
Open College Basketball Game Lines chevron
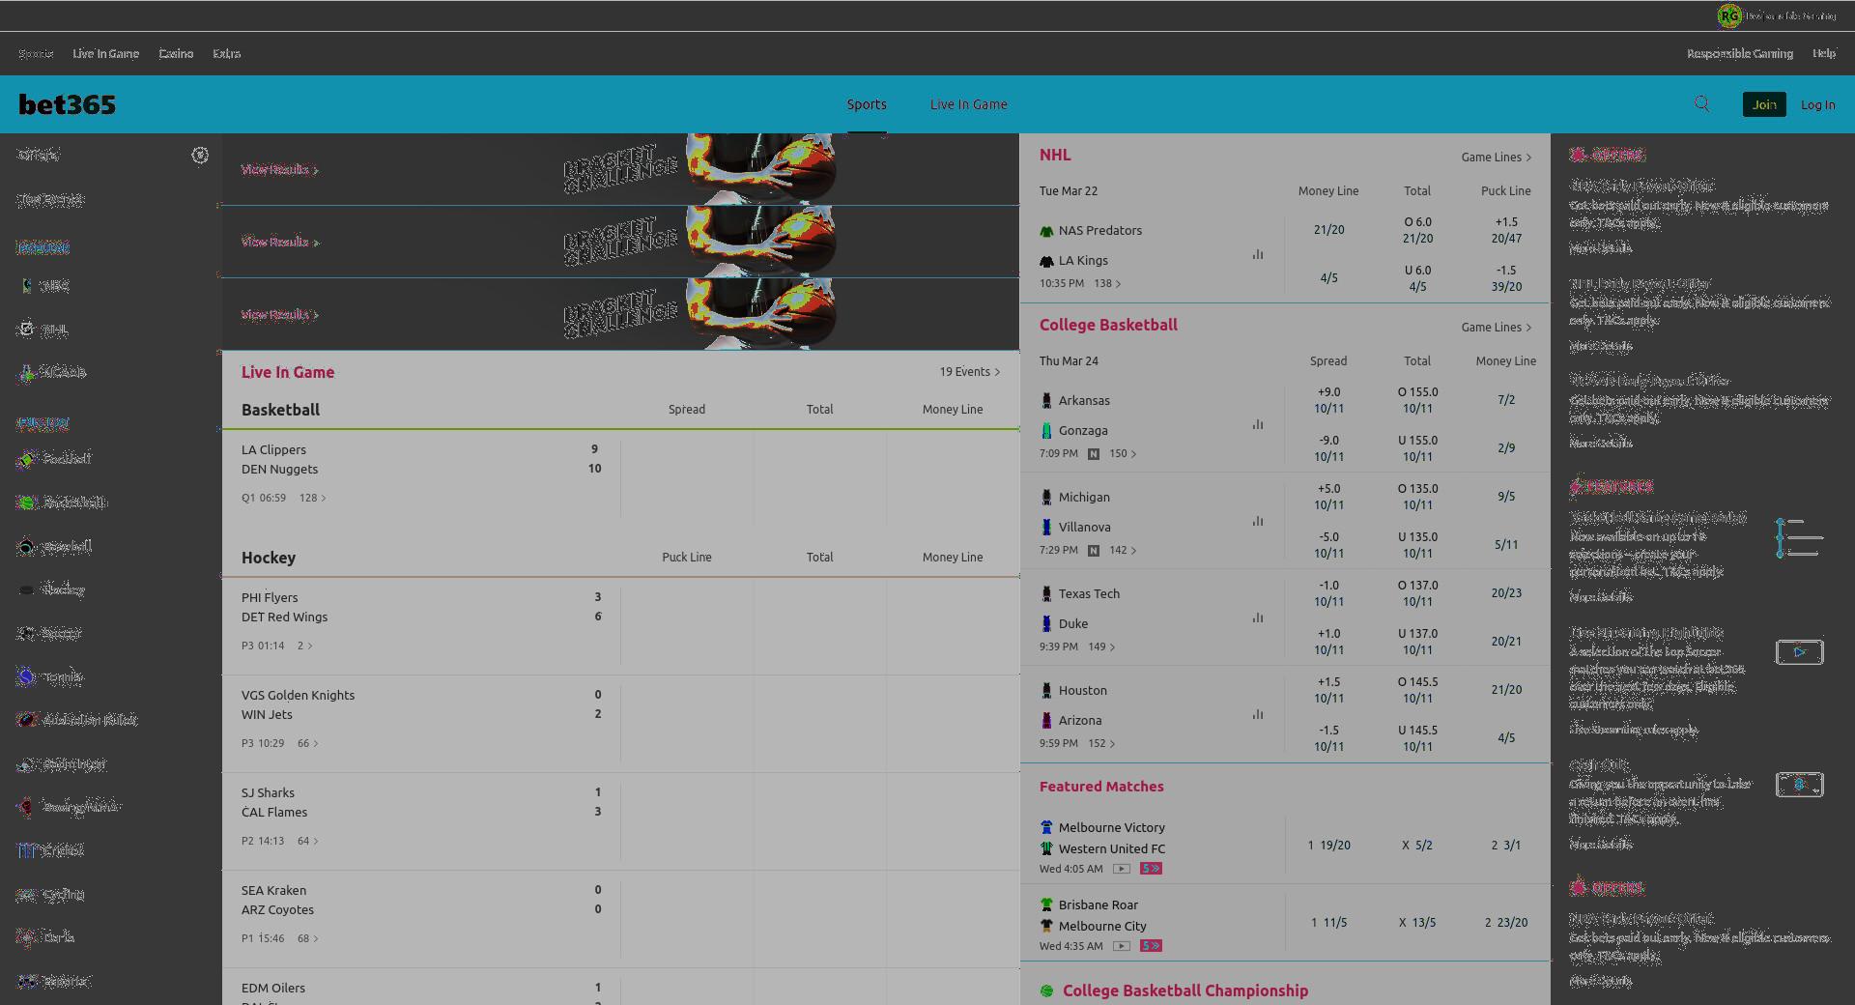point(1528,328)
